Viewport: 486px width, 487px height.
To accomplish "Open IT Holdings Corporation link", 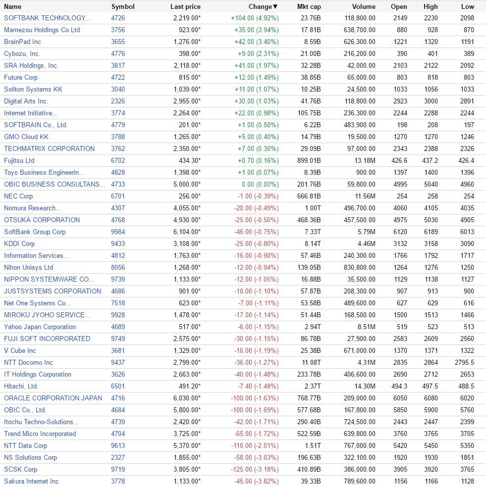I will 38,374.
